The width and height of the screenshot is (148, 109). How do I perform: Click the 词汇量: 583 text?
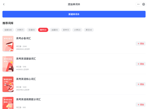pos(21,107)
